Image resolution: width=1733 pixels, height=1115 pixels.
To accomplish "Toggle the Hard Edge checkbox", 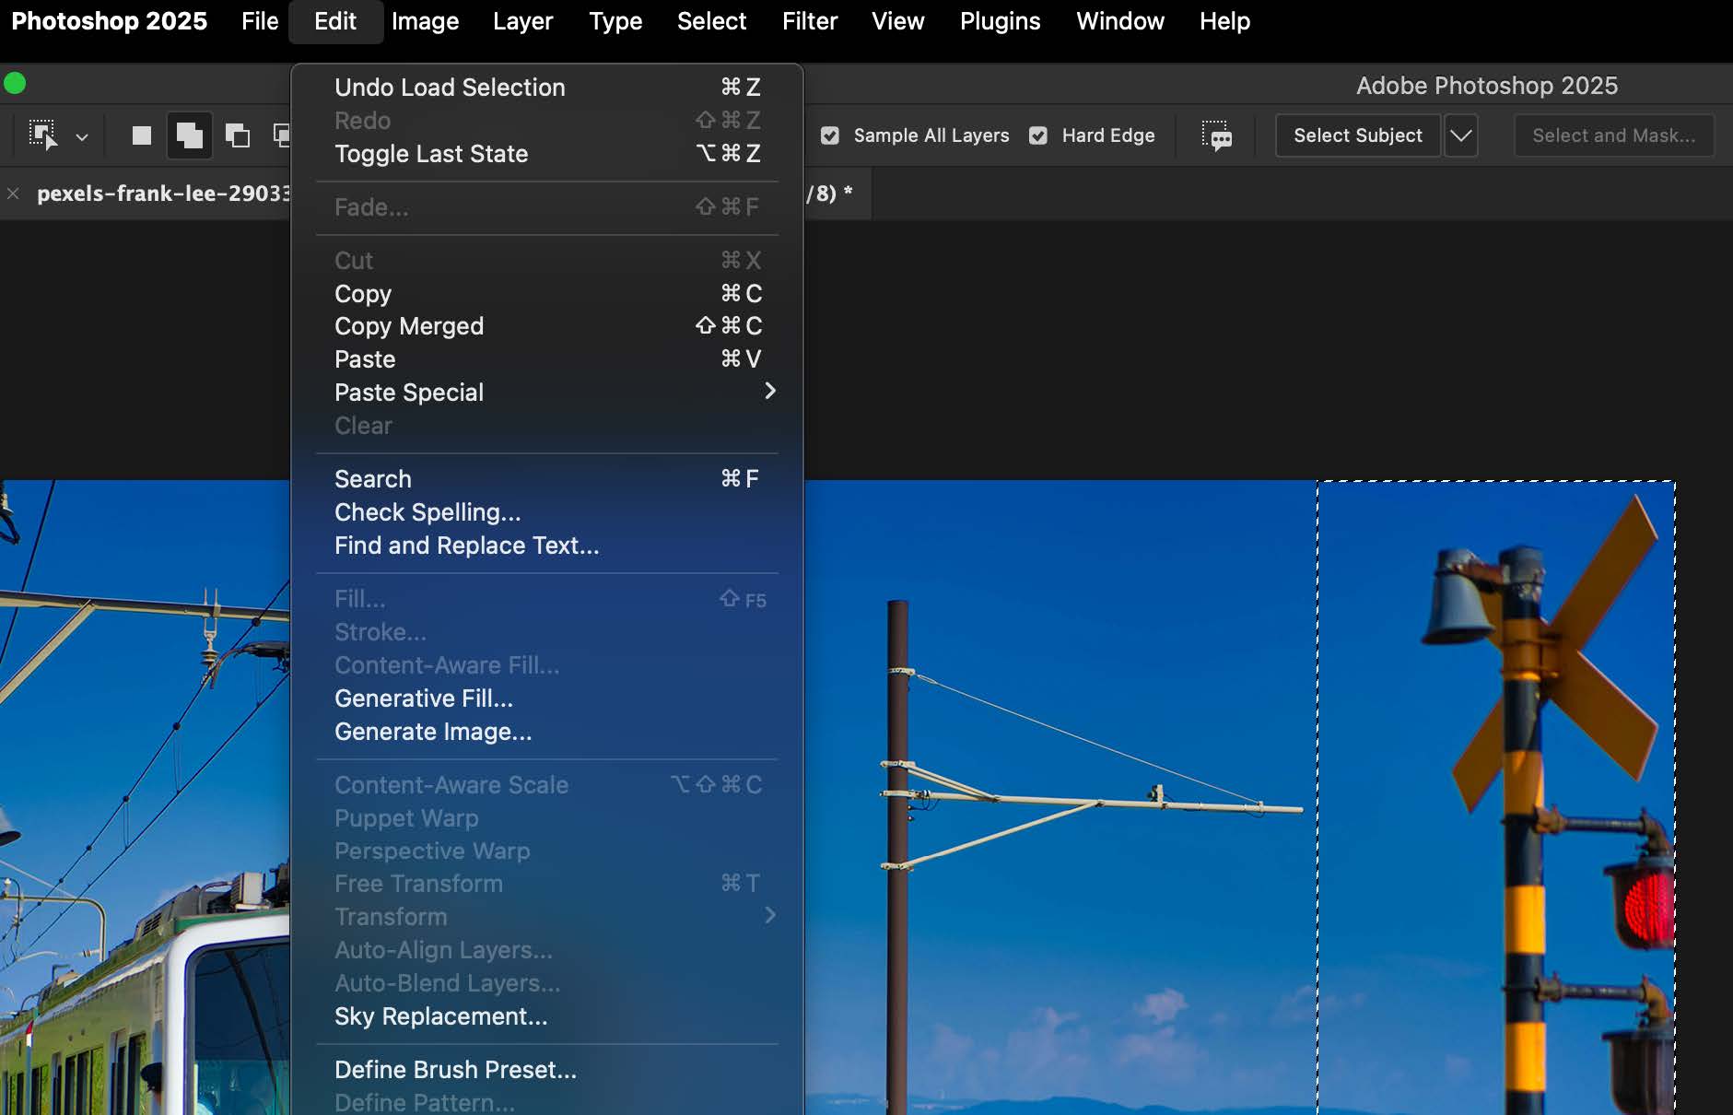I will click(1038, 135).
